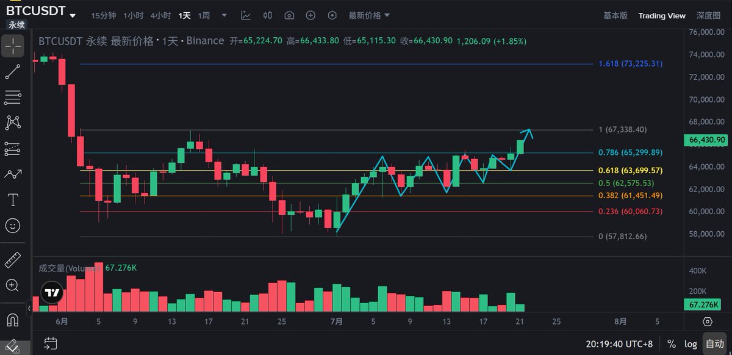Switch to 4小时 interval
This screenshot has height=355, width=732.
tap(161, 15)
